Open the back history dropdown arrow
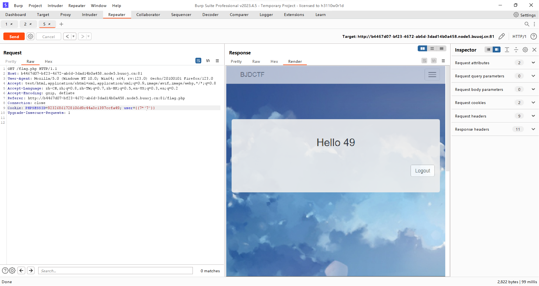This screenshot has width=539, height=286. (74, 36)
